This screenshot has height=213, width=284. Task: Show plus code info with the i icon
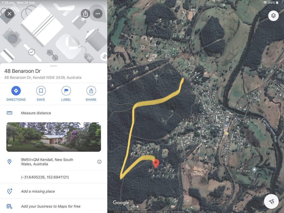[99, 162]
